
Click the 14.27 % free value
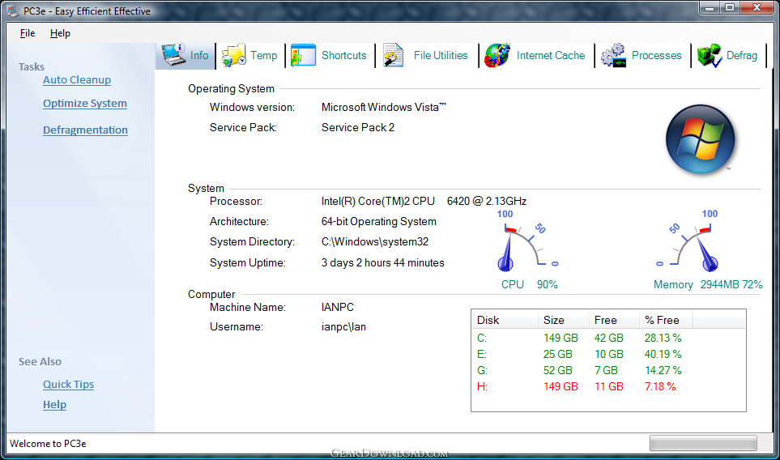tap(663, 370)
